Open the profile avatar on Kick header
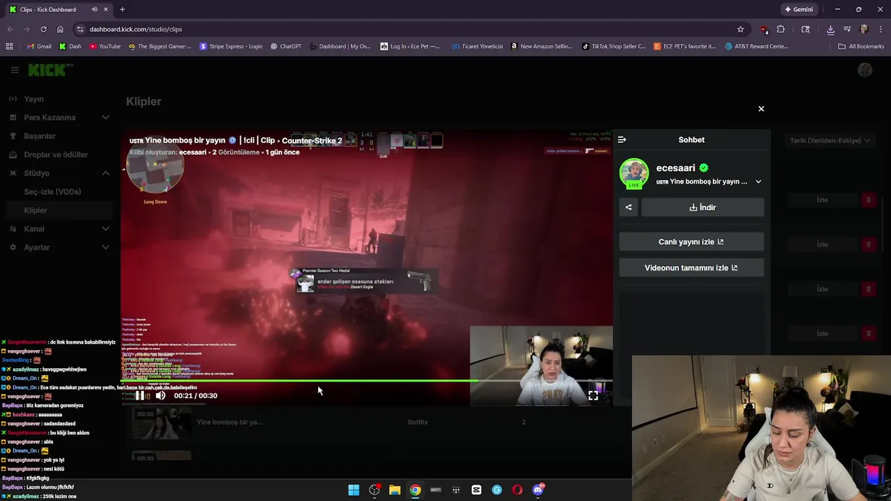The width and height of the screenshot is (891, 501). (x=865, y=70)
